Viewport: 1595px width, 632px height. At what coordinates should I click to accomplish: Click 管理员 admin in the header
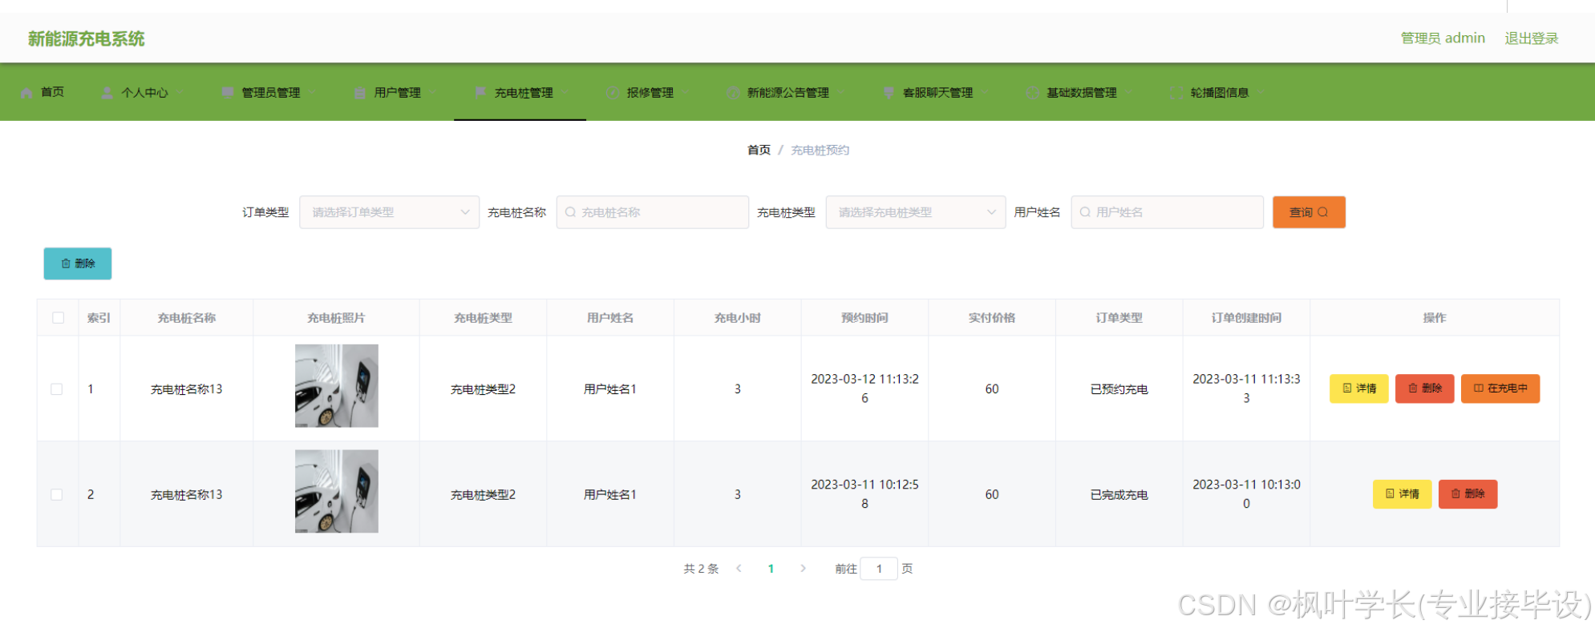click(x=1443, y=38)
